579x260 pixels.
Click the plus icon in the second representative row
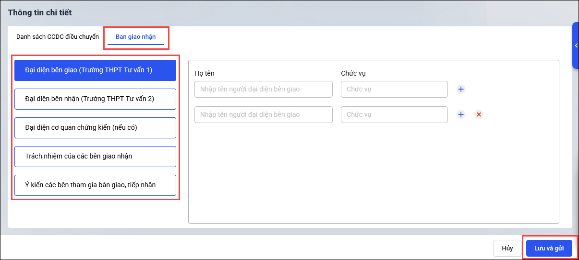pos(461,114)
